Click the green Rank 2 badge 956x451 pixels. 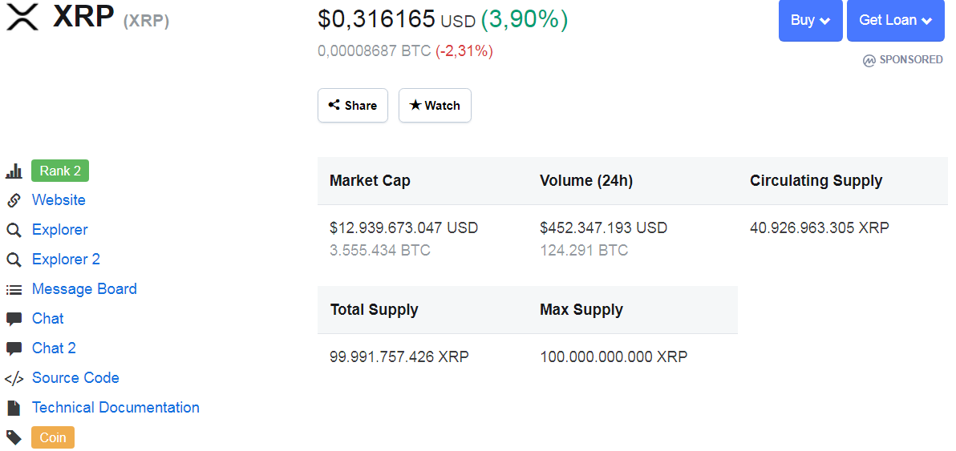[60, 171]
